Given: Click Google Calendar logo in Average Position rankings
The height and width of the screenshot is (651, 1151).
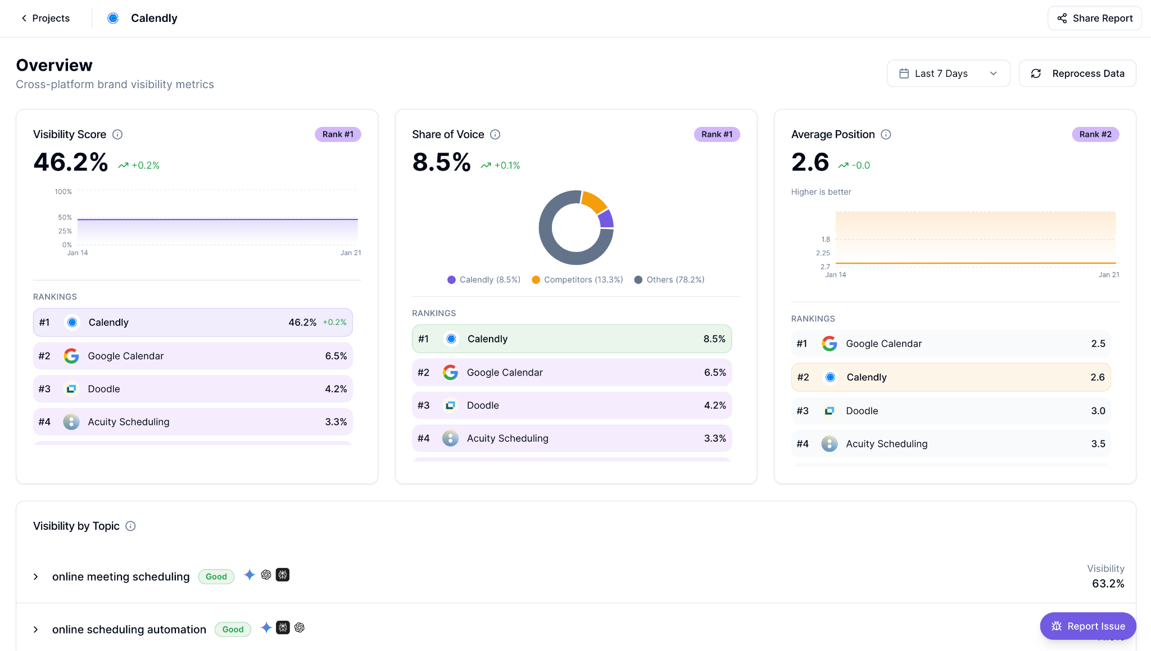Looking at the screenshot, I should [830, 344].
